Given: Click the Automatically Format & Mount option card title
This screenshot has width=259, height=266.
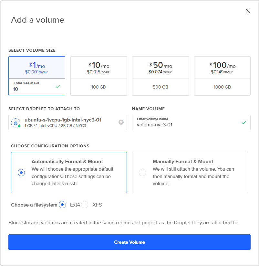Looking at the screenshot, I should tap(67, 161).
